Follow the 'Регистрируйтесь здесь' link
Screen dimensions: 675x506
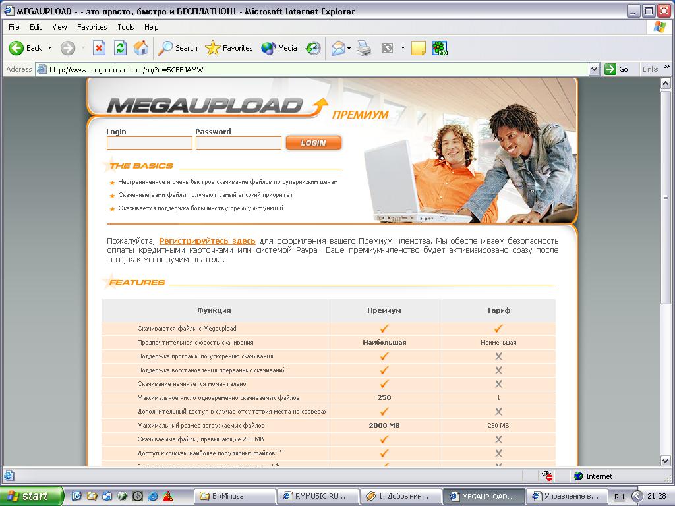tap(207, 241)
